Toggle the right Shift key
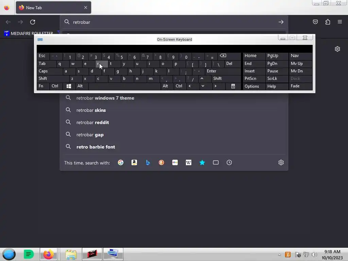348x261 pixels. 226,79
